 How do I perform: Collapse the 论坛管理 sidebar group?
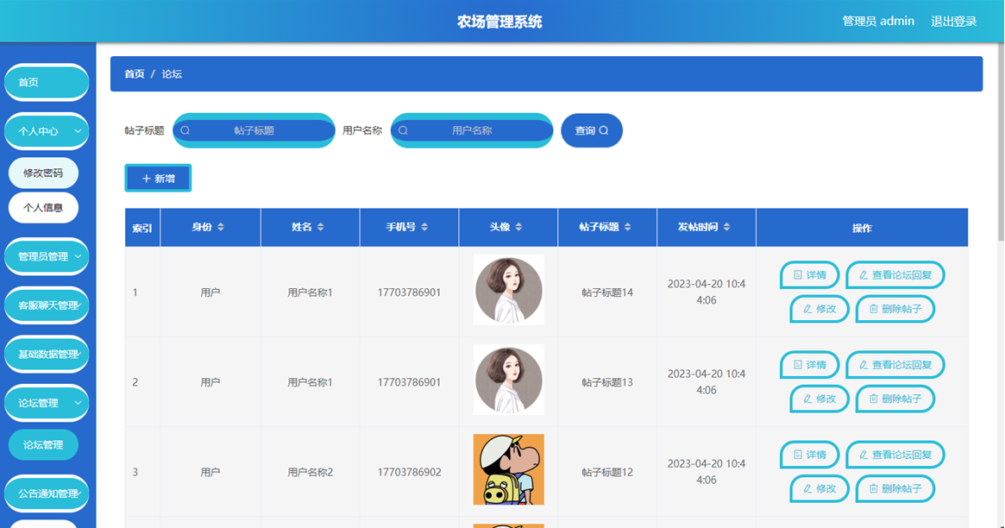click(x=47, y=403)
